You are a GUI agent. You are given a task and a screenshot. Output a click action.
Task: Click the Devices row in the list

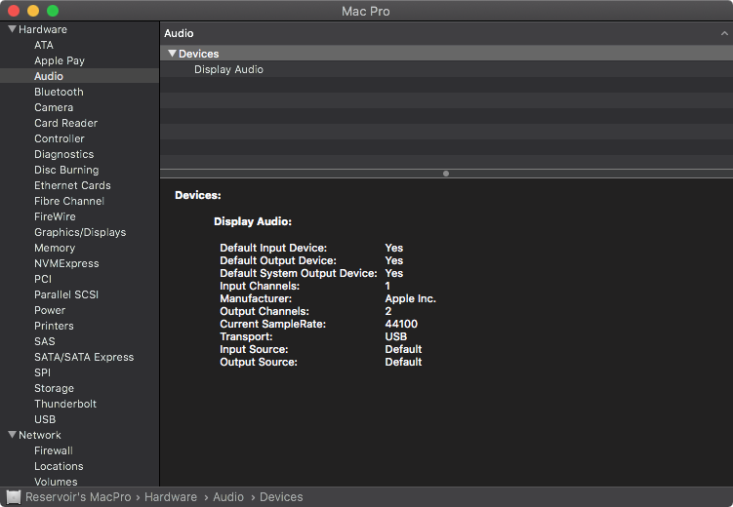coord(446,54)
